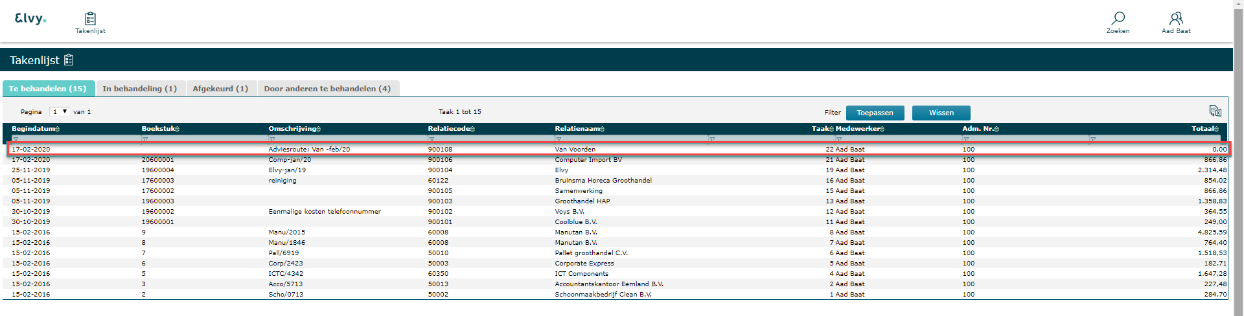Screen dimensions: 1244x316
Task: Open the Door anderen te behandelen tab
Action: tap(327, 89)
